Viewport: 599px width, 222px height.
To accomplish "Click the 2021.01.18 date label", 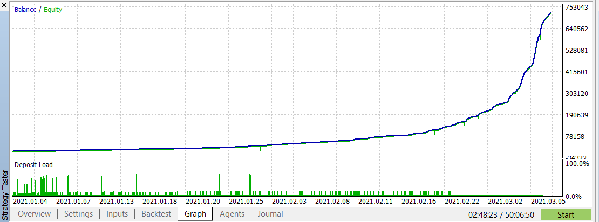I will pos(160,202).
